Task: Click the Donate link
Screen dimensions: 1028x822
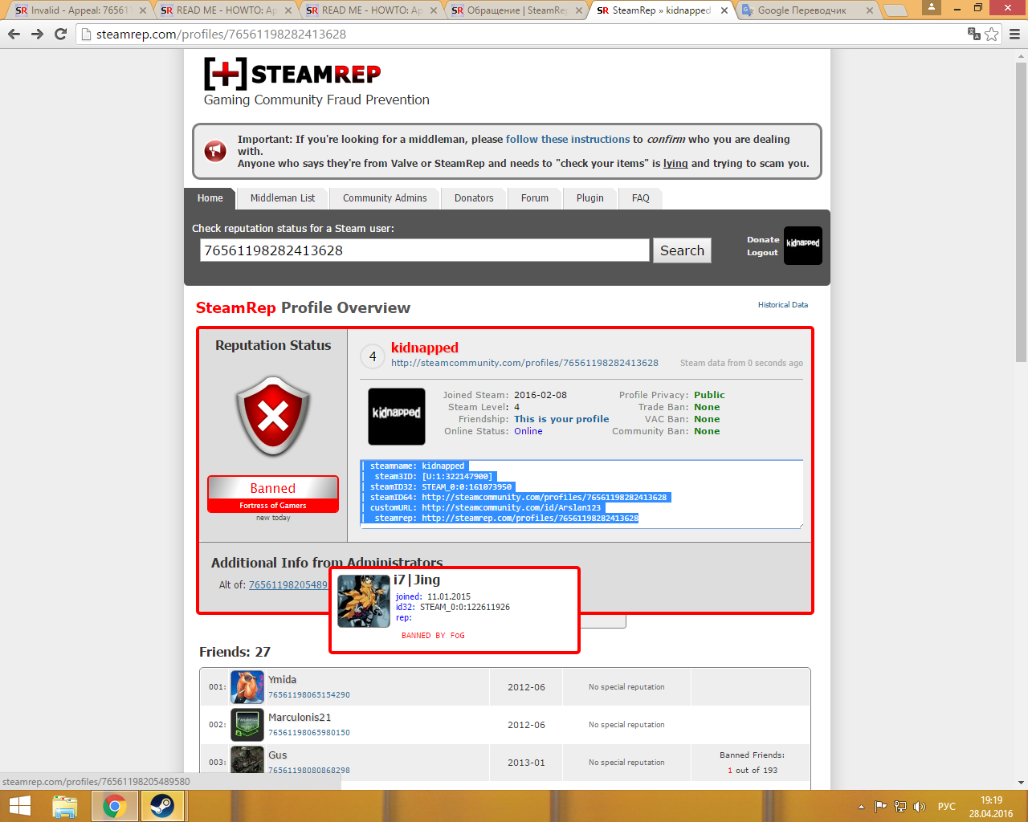Action: (763, 239)
